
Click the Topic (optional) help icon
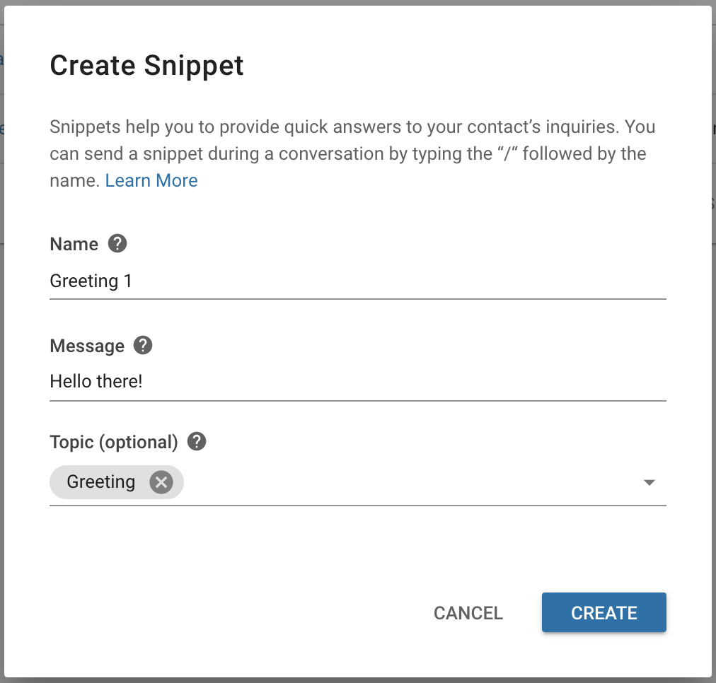pyautogui.click(x=197, y=441)
